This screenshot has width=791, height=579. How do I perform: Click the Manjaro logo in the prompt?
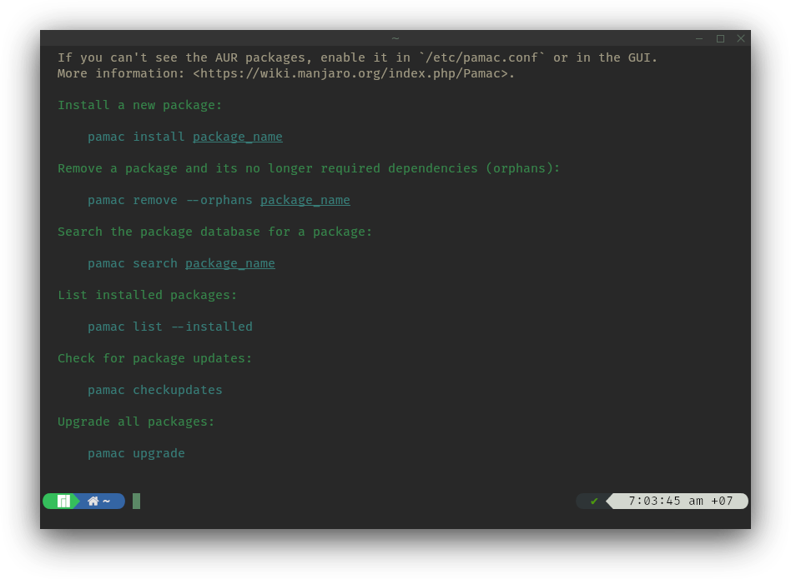[63, 501]
